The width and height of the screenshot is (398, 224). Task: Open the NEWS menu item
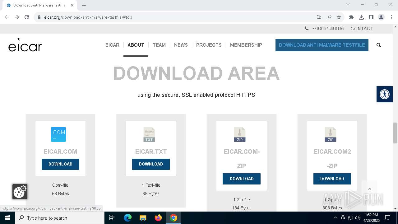click(181, 45)
